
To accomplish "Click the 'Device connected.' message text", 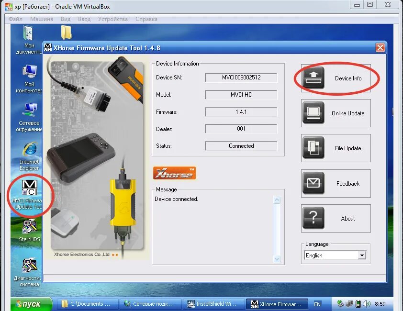I will click(176, 199).
